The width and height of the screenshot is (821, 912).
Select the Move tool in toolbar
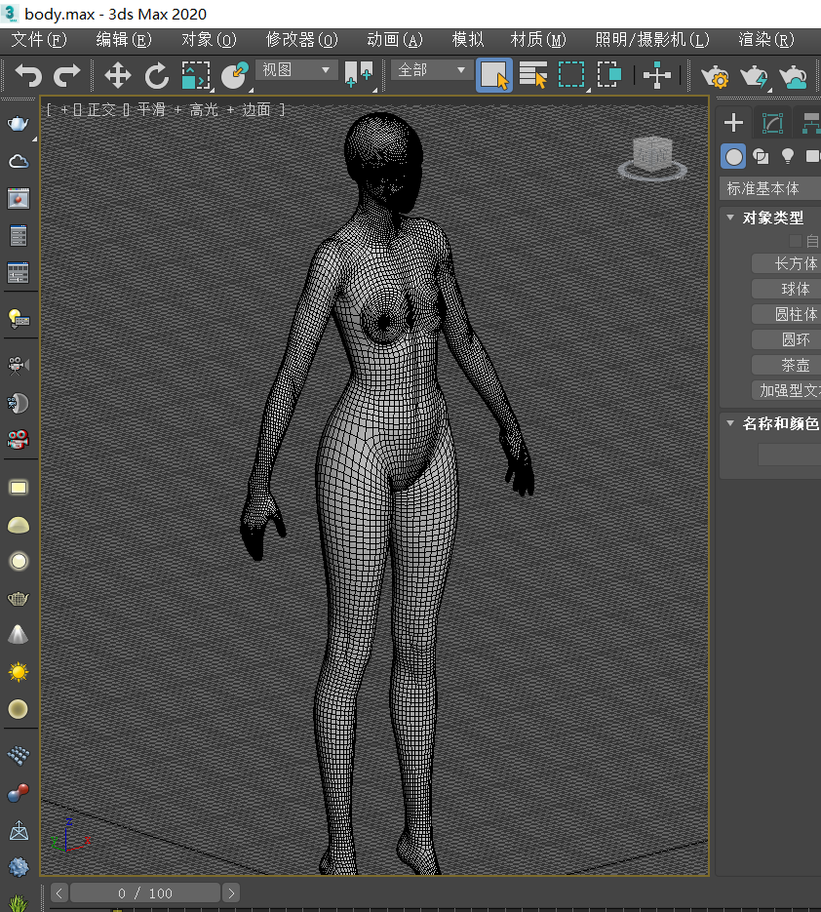click(118, 75)
